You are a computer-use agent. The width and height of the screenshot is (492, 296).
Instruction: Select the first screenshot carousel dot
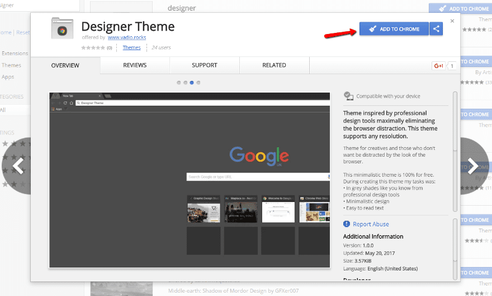178,83
